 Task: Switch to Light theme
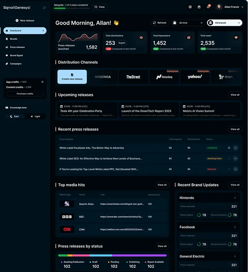[x=35, y=116]
